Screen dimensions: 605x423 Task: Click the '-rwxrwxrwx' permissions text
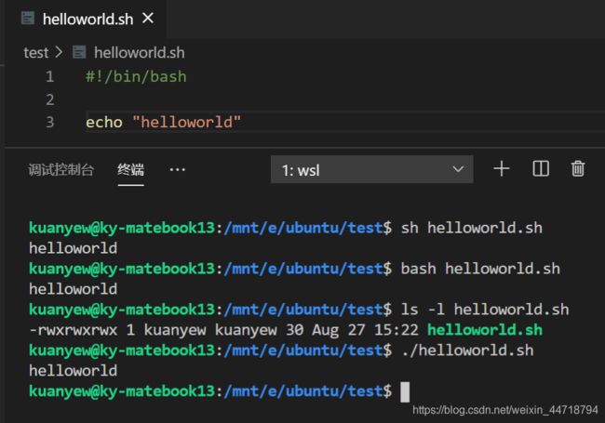coord(73,330)
